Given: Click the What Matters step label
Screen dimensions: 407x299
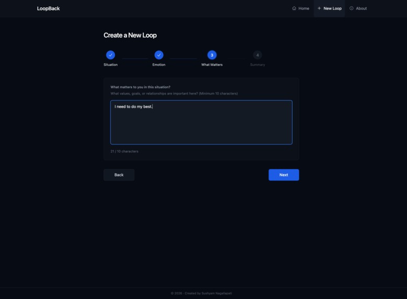Looking at the screenshot, I should point(212,65).
